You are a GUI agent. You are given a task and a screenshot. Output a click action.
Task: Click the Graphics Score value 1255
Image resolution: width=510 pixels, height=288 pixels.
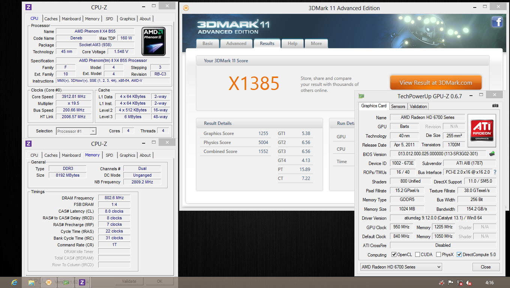click(x=263, y=133)
